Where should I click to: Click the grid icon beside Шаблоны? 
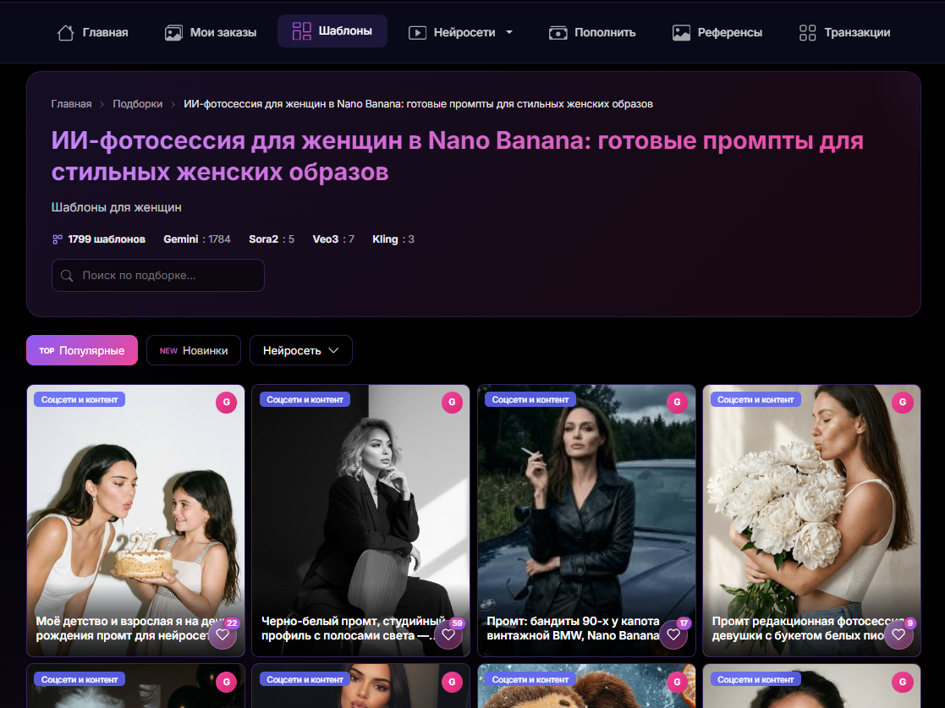click(x=301, y=30)
